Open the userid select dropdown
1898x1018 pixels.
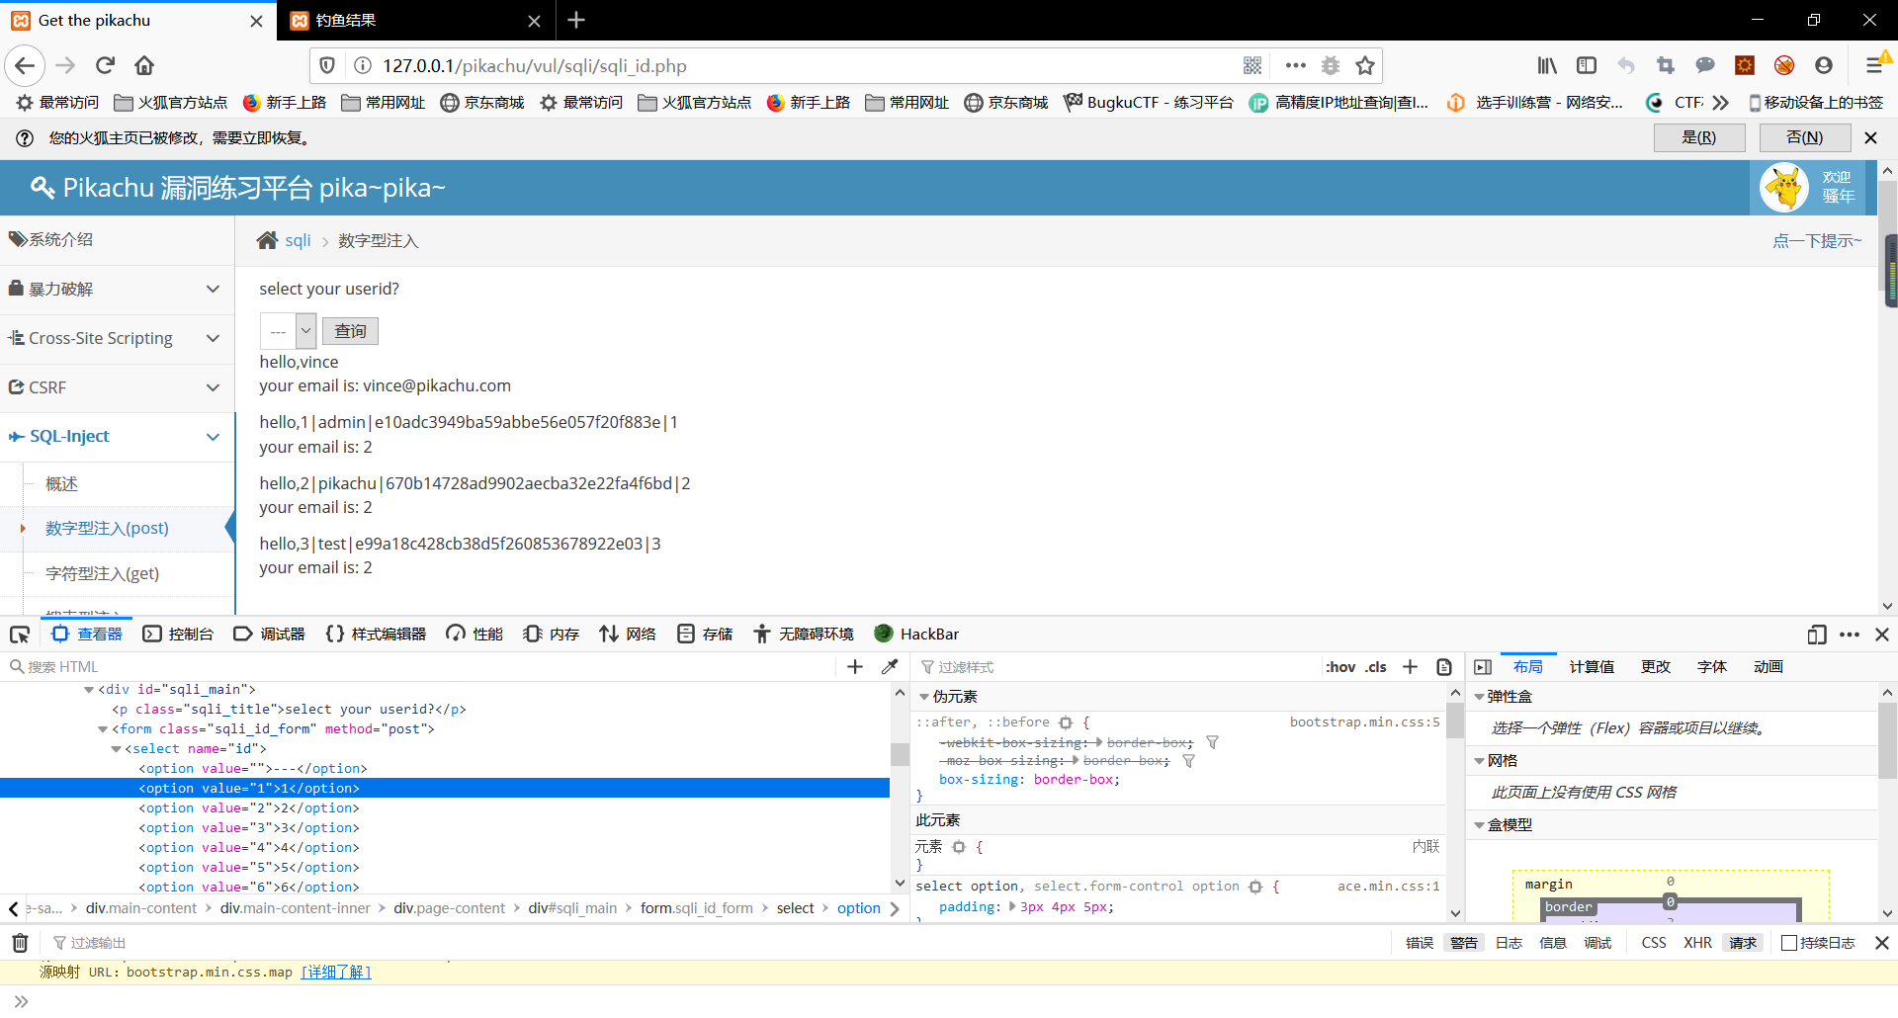288,331
